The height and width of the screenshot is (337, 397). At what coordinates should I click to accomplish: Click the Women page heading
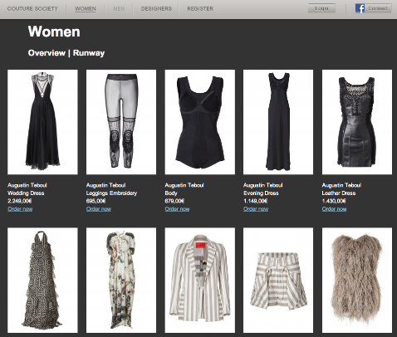point(54,32)
